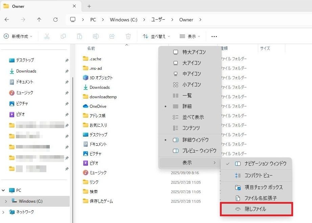Click the Owner breadcrumb in address bar
Viewport: 312px width, 223px height.
186,20
